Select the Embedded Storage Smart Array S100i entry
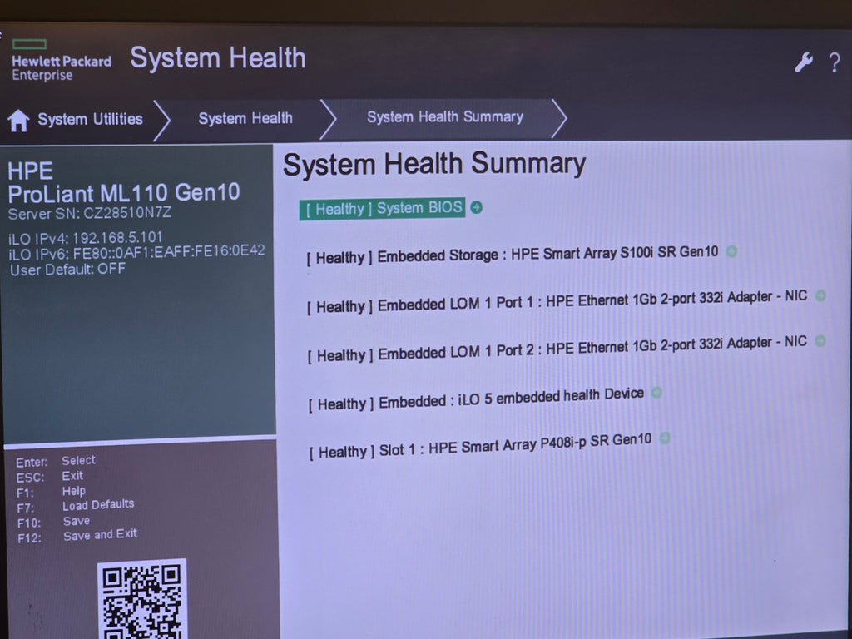Viewport: 852px width, 639px height. click(512, 255)
